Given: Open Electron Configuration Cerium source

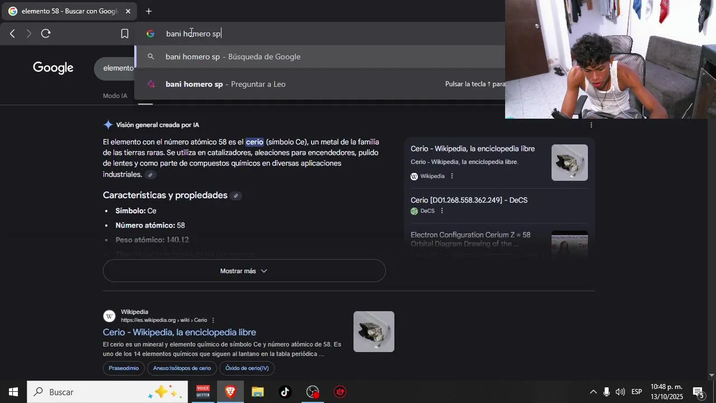Looking at the screenshot, I should tap(470, 239).
